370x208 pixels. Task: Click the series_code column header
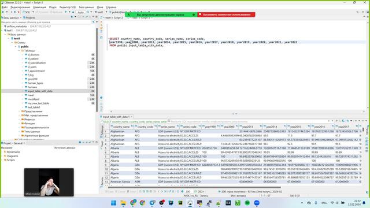pos(190,127)
